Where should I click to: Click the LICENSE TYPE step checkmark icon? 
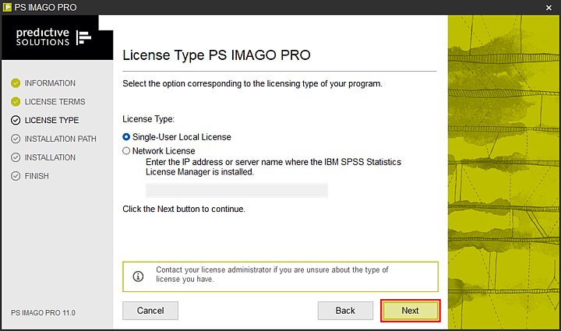tap(16, 120)
